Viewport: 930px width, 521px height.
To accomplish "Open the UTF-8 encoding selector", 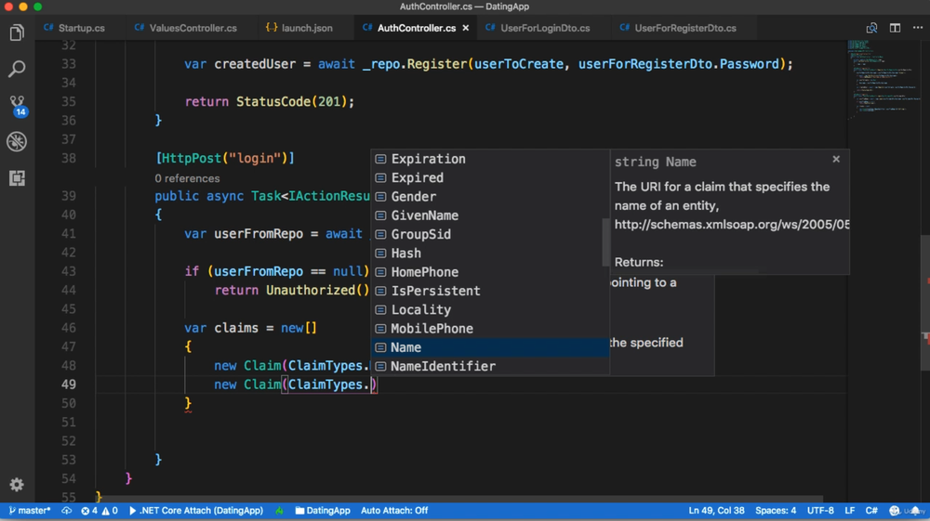I will (x=820, y=511).
